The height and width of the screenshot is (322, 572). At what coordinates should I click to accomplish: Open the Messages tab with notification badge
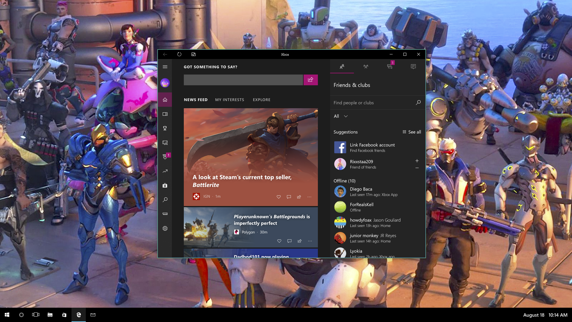point(390,66)
